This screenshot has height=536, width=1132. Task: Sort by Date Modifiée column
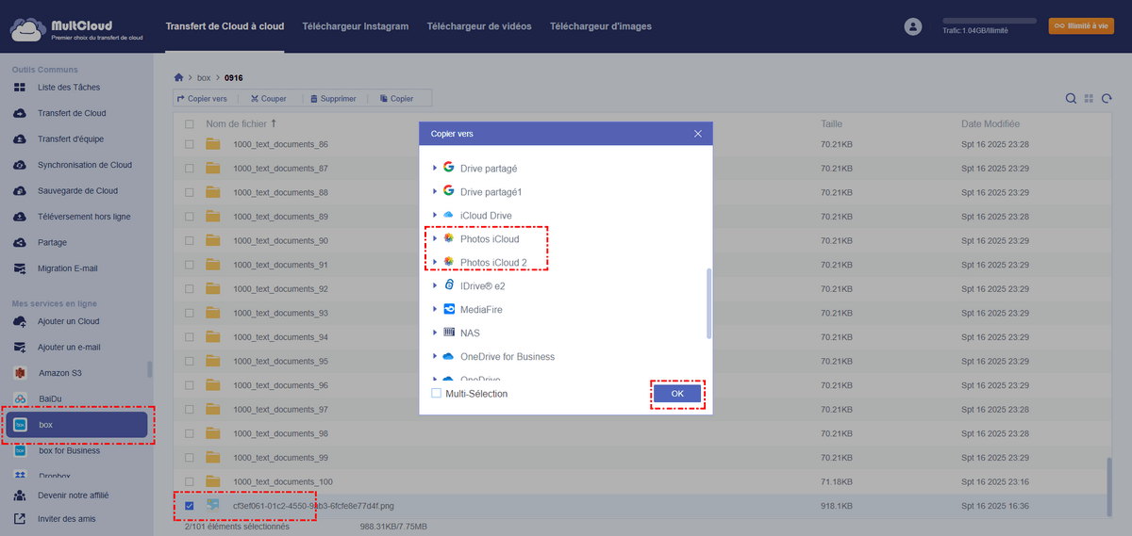coord(990,124)
